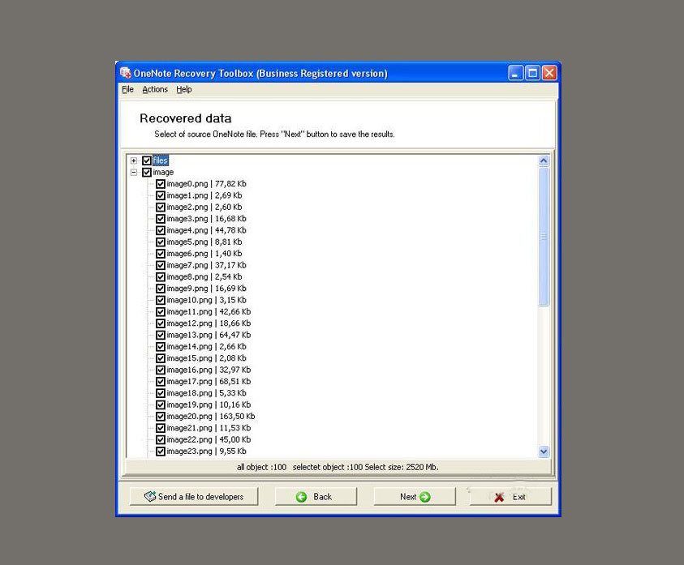This screenshot has height=565, width=684.
Task: Open the Help menu
Action: point(184,90)
